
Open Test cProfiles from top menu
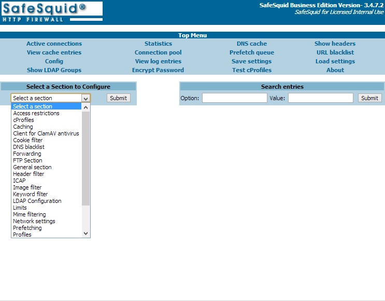click(252, 70)
